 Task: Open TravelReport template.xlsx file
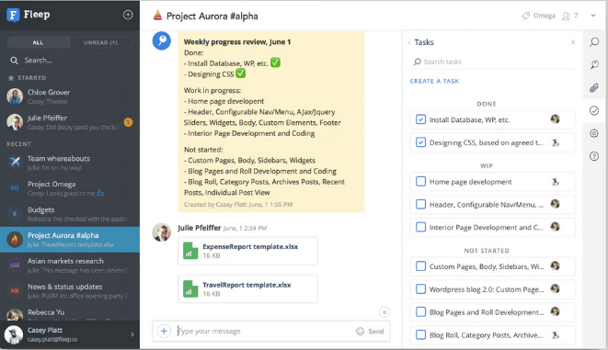click(247, 288)
